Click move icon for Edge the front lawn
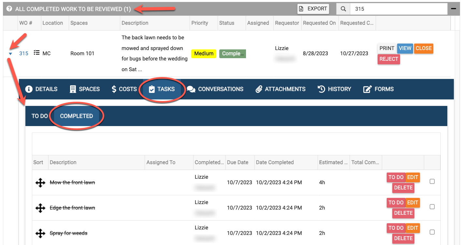Image resolution: width=461 pixels, height=245 pixels. [40, 208]
